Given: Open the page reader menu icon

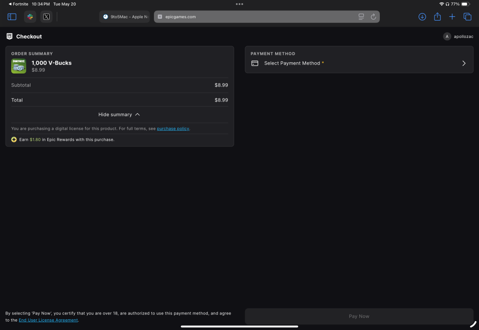Looking at the screenshot, I should (x=361, y=17).
